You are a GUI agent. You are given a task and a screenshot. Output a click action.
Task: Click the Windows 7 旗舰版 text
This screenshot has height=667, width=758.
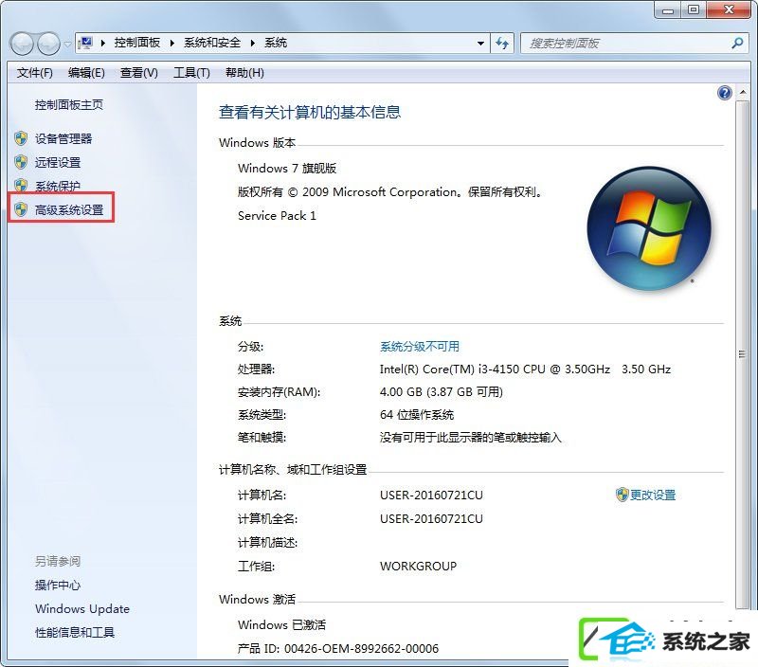(x=287, y=169)
